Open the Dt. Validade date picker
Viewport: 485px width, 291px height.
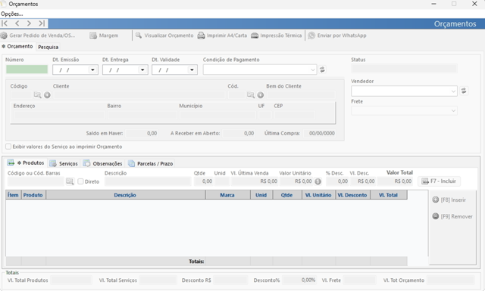[x=192, y=70]
